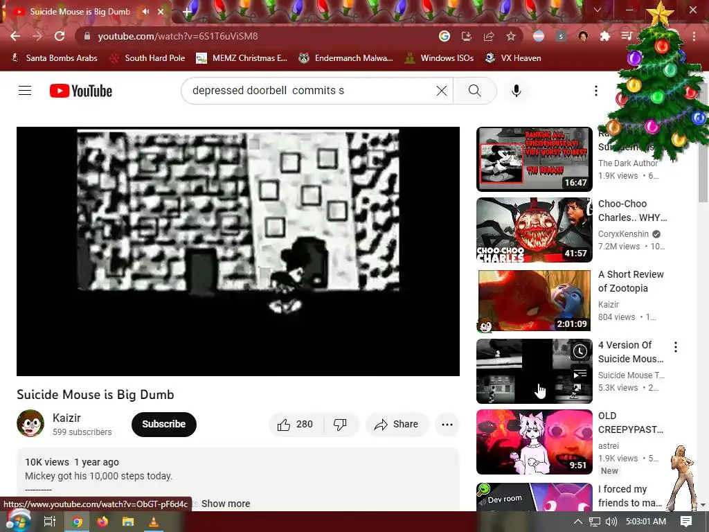Like the video with thumbs up
The image size is (709, 532).
tap(295, 425)
